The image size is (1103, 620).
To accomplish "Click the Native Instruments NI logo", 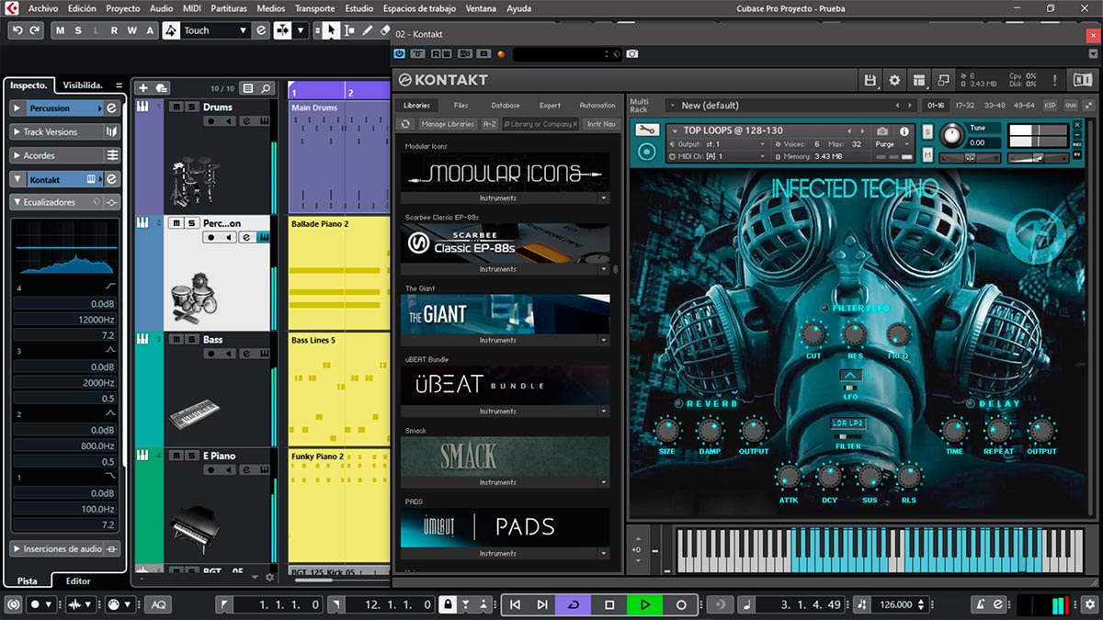I will [x=1083, y=80].
